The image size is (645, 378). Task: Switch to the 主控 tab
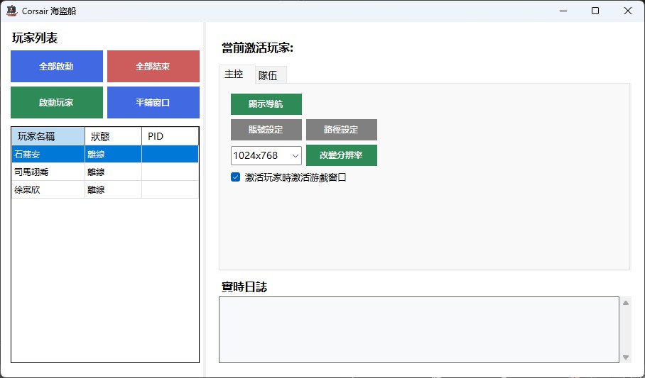pyautogui.click(x=234, y=74)
